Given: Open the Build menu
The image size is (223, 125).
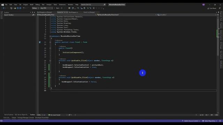Looking at the screenshot, I should pos(32,5).
